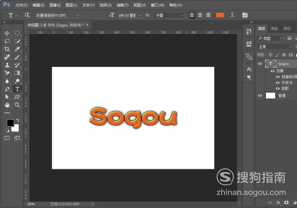Collapse the tools panel double arrows
The height and width of the screenshot is (208, 297).
click(x=4, y=22)
